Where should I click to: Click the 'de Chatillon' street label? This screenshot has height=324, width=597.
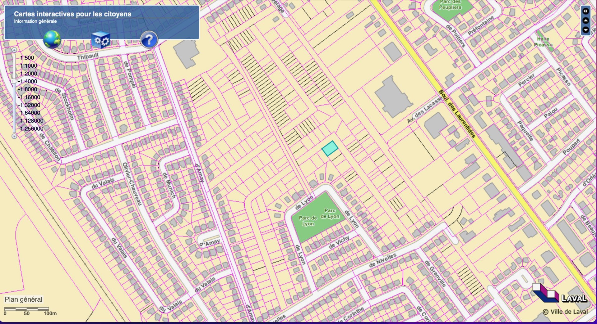(50, 147)
